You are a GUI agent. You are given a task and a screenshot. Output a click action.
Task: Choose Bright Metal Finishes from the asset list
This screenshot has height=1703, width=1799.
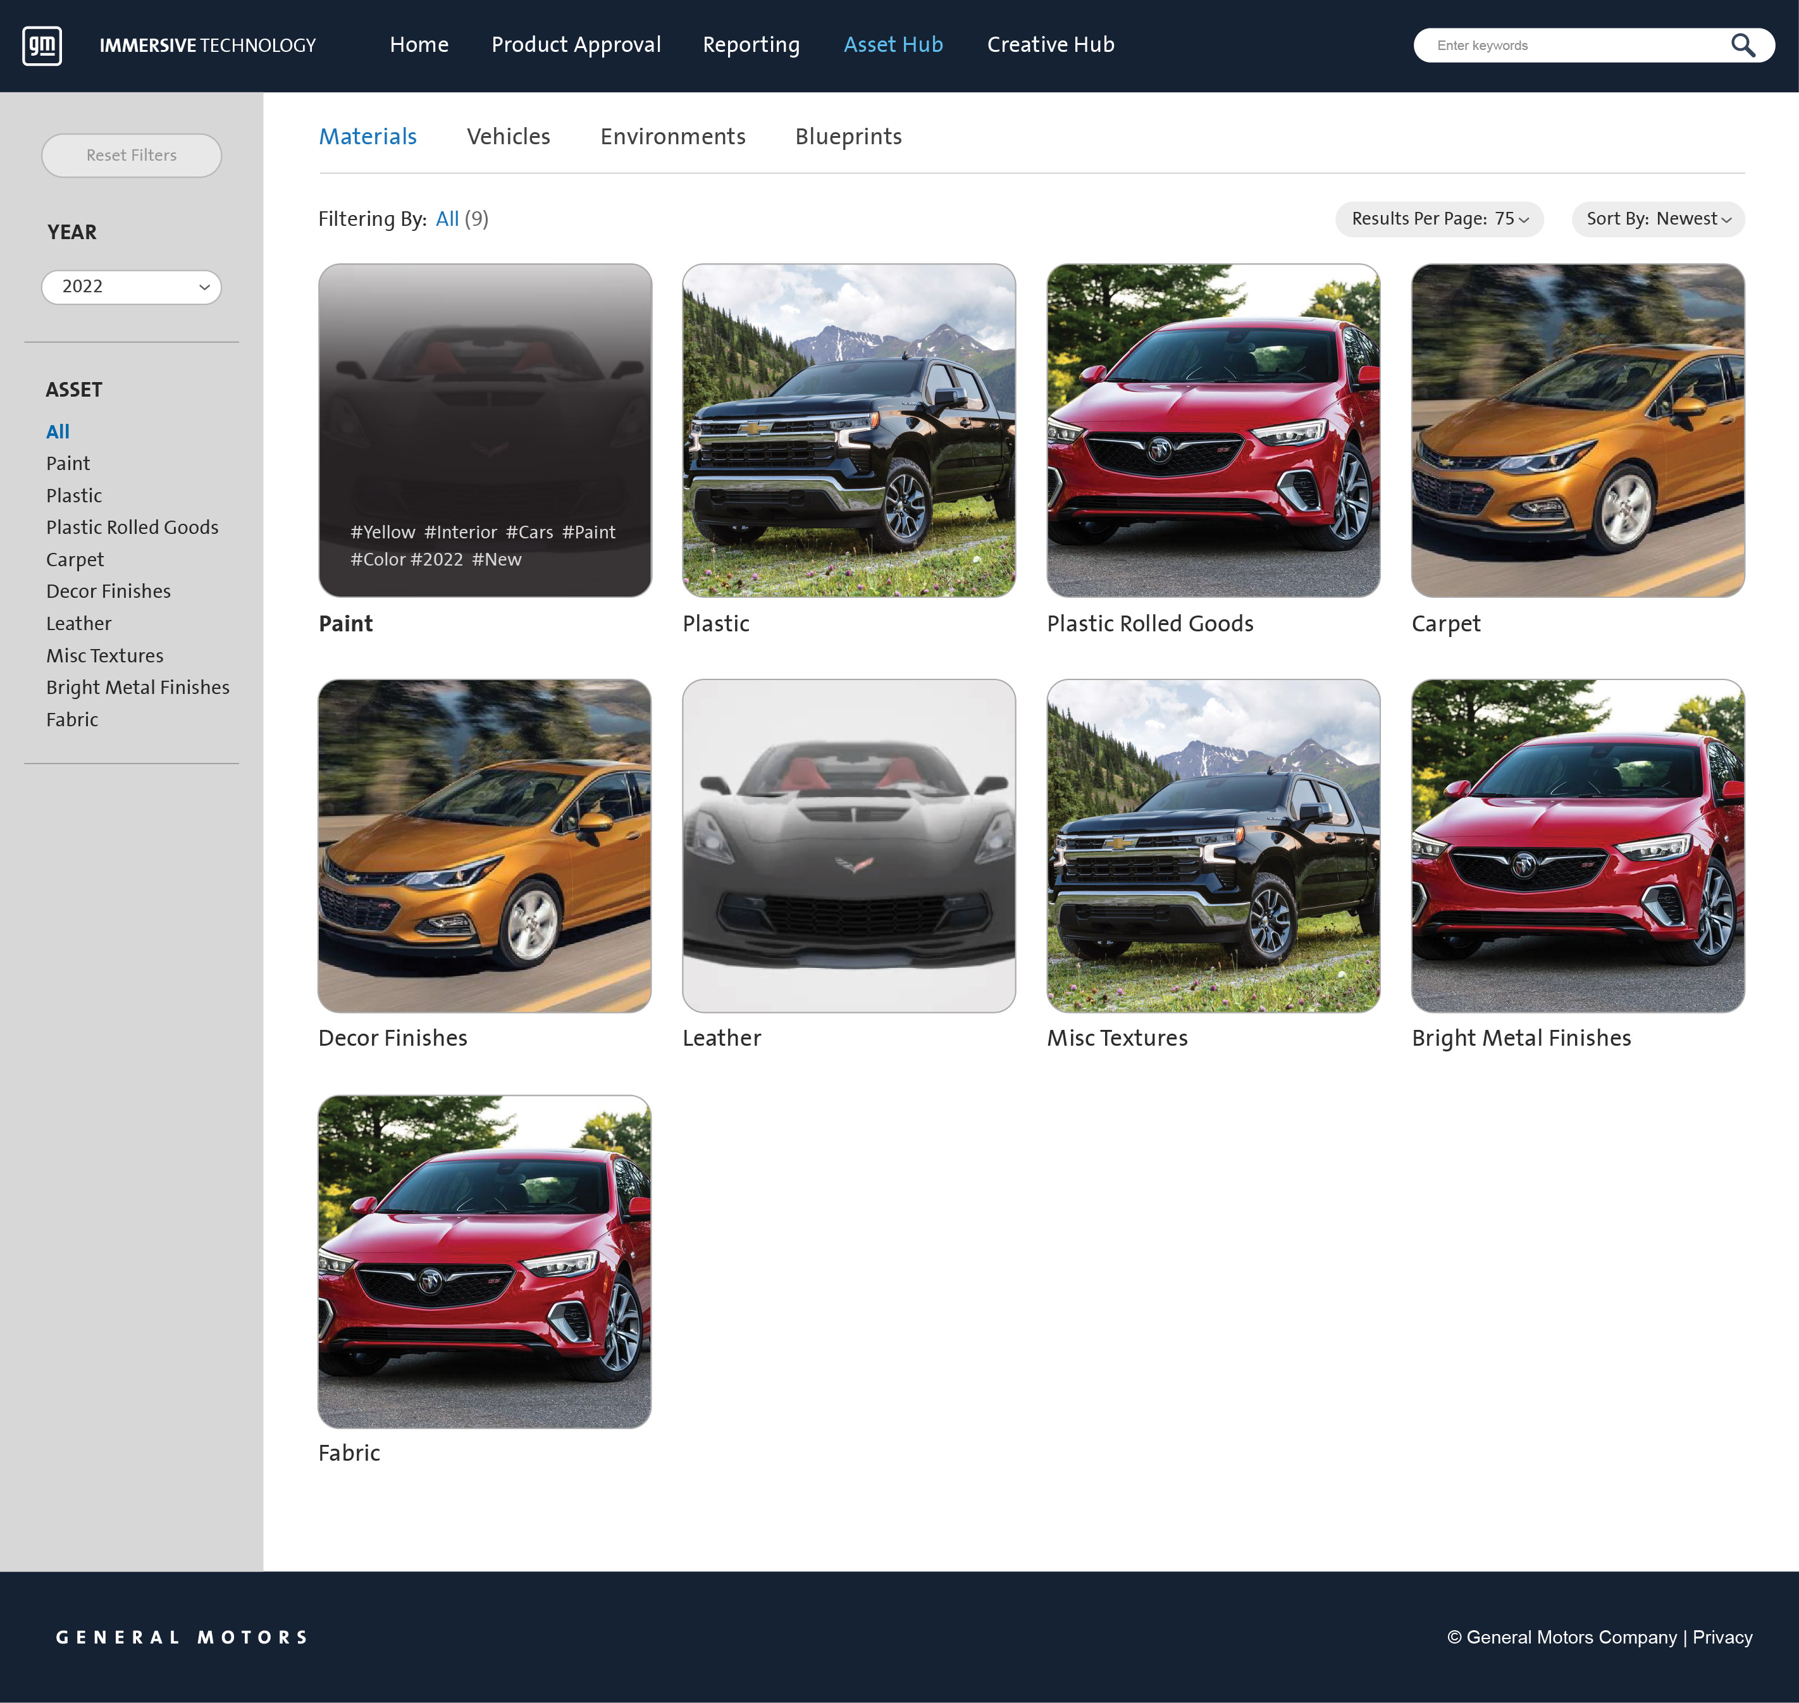point(137,687)
